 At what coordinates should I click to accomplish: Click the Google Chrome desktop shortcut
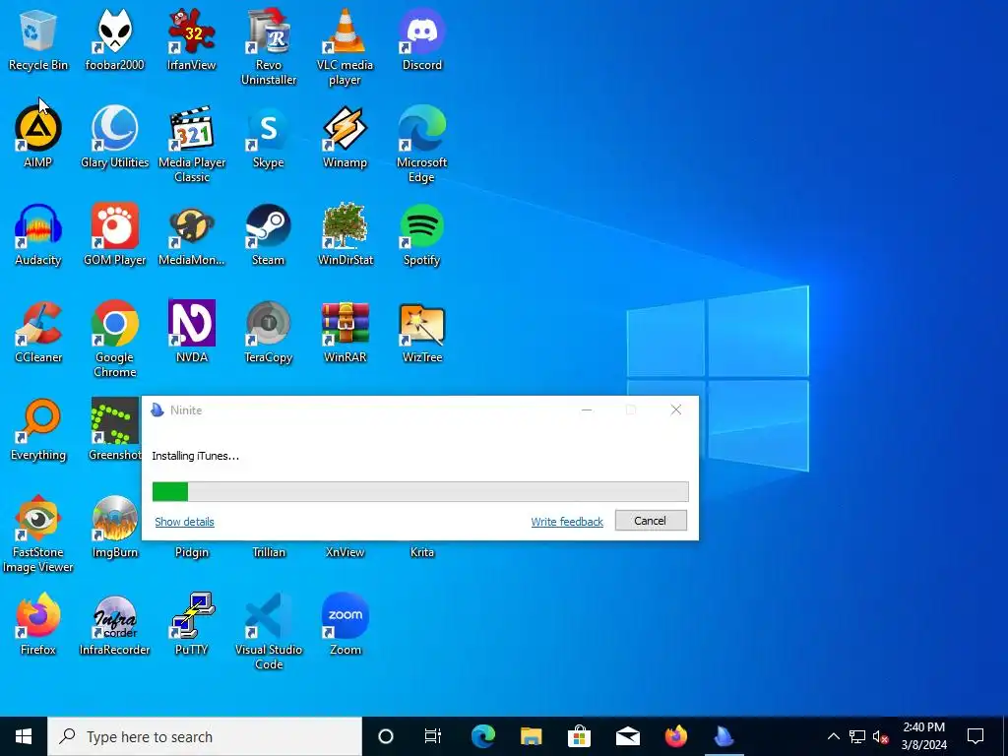114,340
